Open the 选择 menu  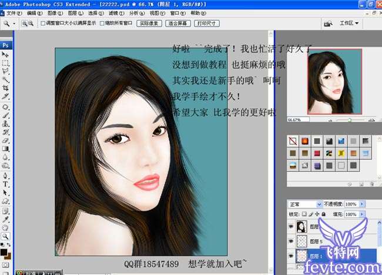(96, 13)
